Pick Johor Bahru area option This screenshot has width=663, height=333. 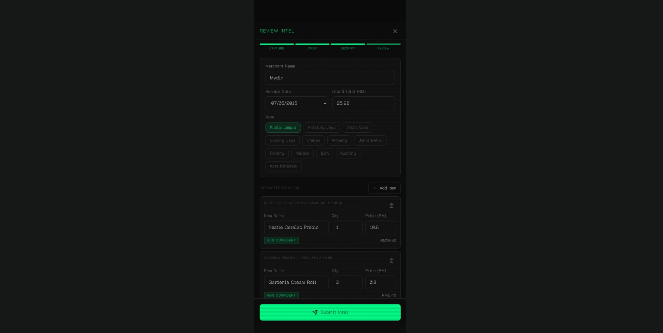click(370, 140)
